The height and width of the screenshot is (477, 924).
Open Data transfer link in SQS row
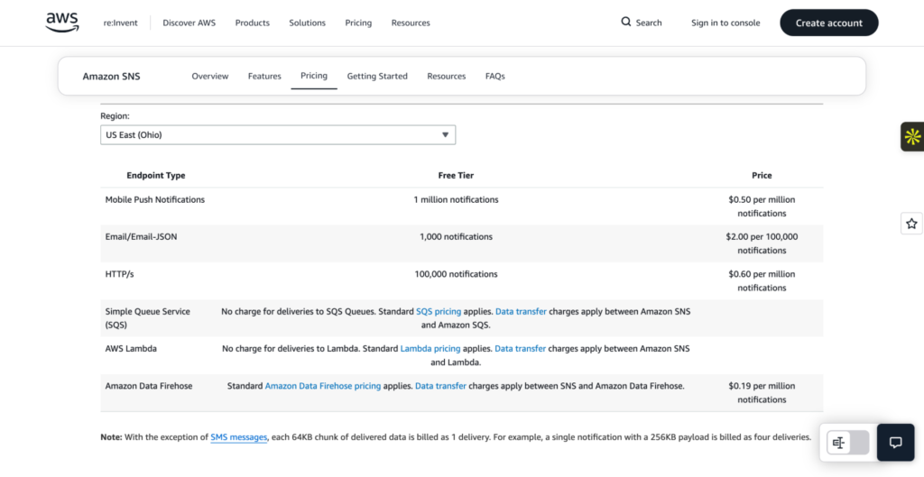pos(521,311)
